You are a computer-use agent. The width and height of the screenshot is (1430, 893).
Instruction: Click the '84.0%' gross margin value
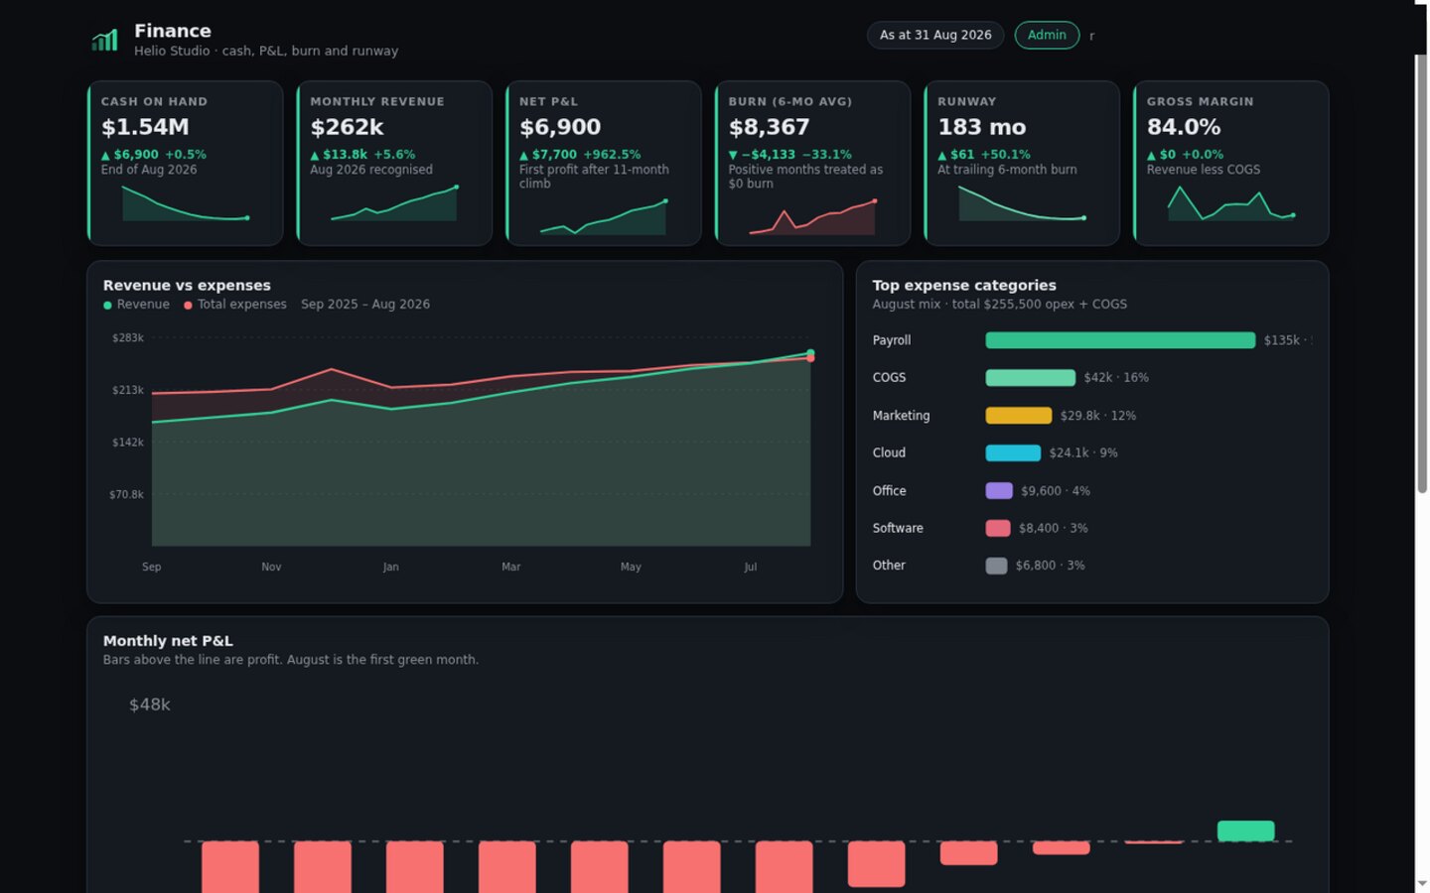(1184, 127)
